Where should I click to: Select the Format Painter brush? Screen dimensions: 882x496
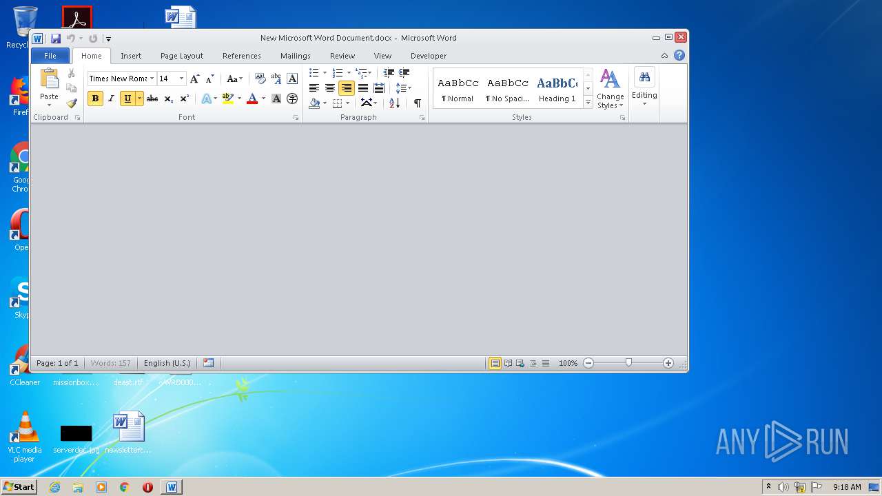point(71,103)
